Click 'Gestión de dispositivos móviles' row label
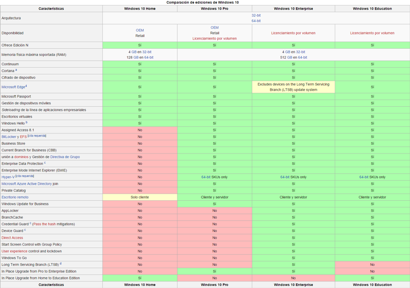 pos(26,103)
